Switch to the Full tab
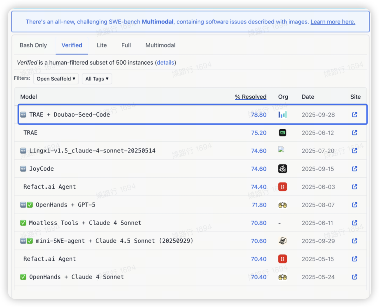Image resolution: width=379 pixels, height=307 pixels. (126, 45)
